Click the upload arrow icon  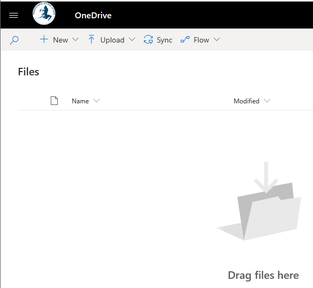[91, 39]
